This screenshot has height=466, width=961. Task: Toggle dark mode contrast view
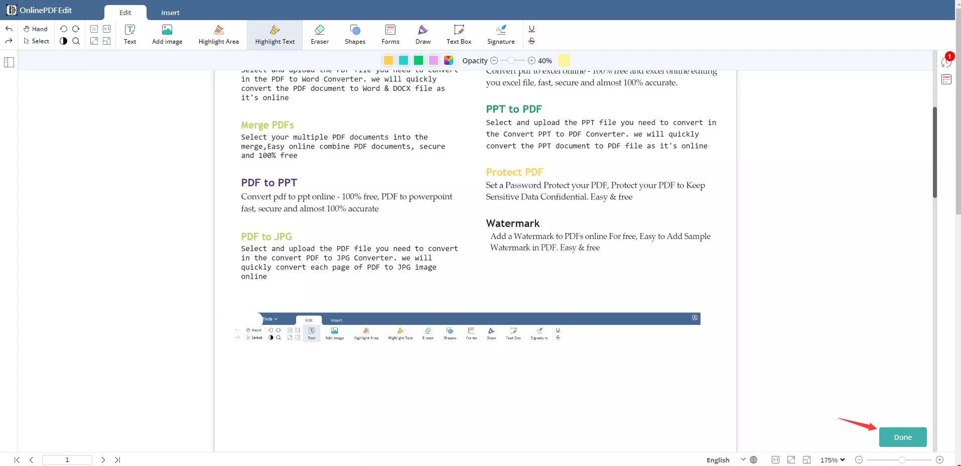[63, 41]
